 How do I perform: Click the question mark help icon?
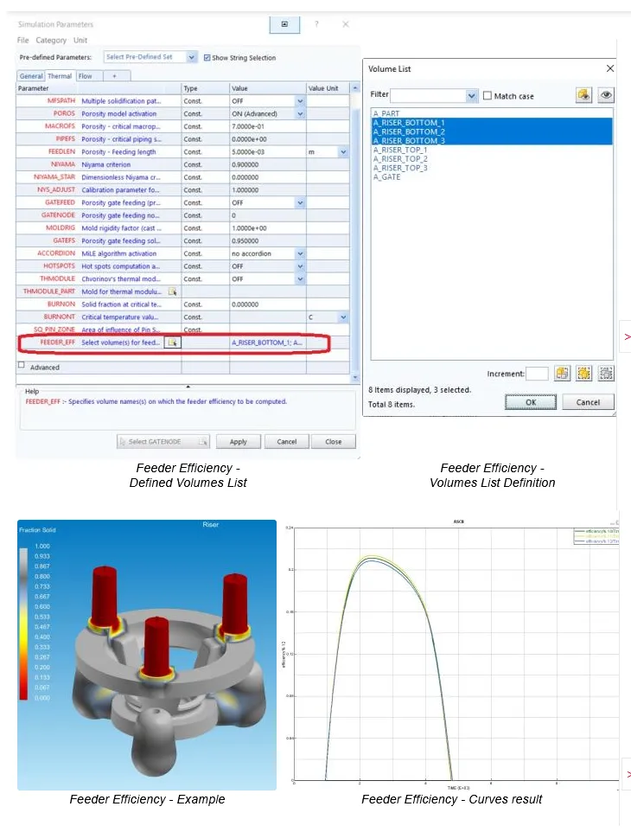[x=316, y=24]
